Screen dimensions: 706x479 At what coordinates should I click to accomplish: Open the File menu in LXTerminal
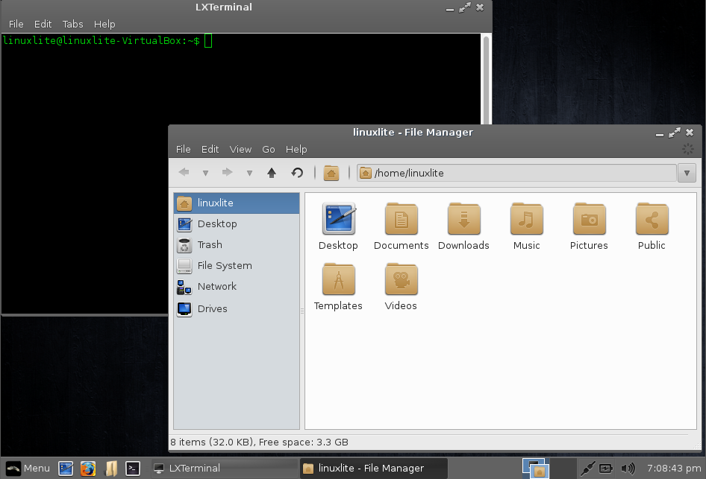(16, 25)
